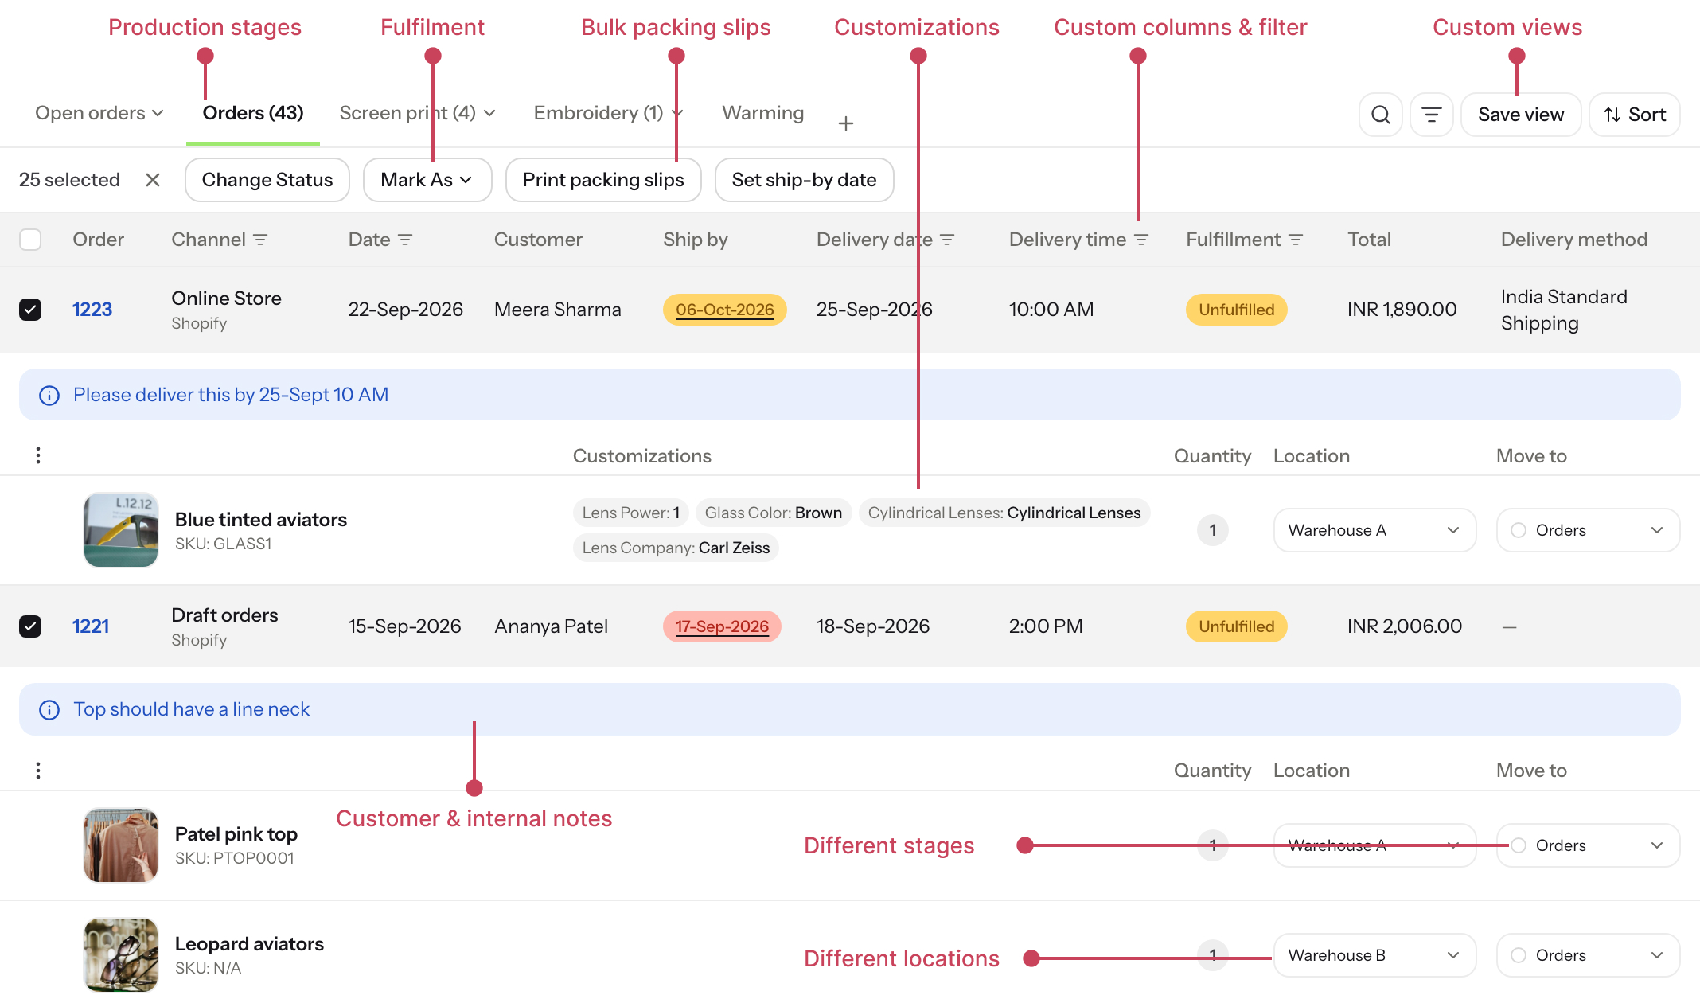Sort the orders list
Image resolution: width=1700 pixels, height=1003 pixels.
[1634, 115]
